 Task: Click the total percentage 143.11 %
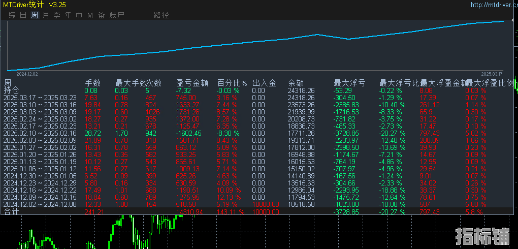pos(231,212)
